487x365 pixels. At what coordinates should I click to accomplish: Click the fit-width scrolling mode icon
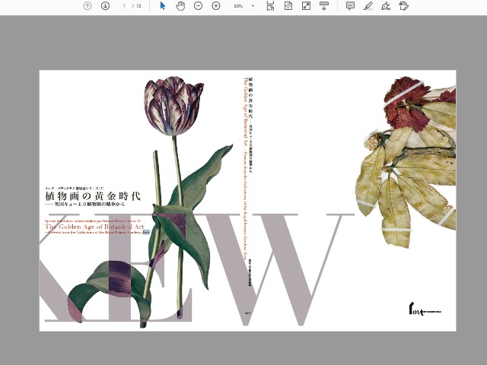pos(270,5)
